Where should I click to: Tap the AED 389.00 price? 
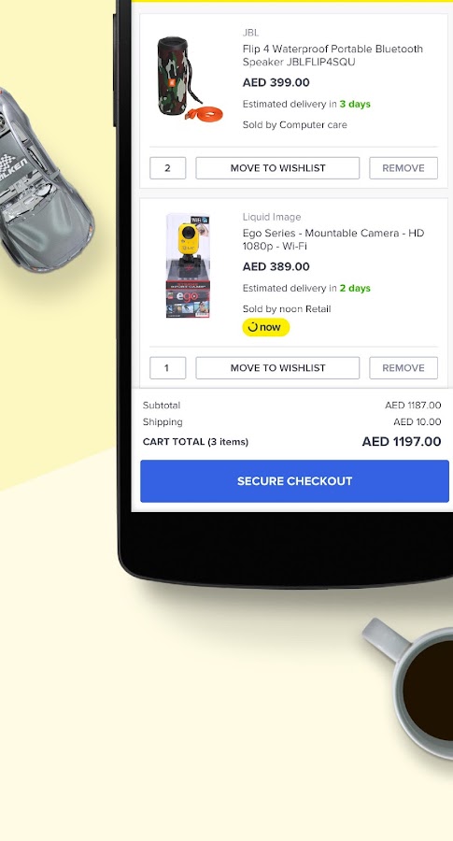pyautogui.click(x=276, y=266)
